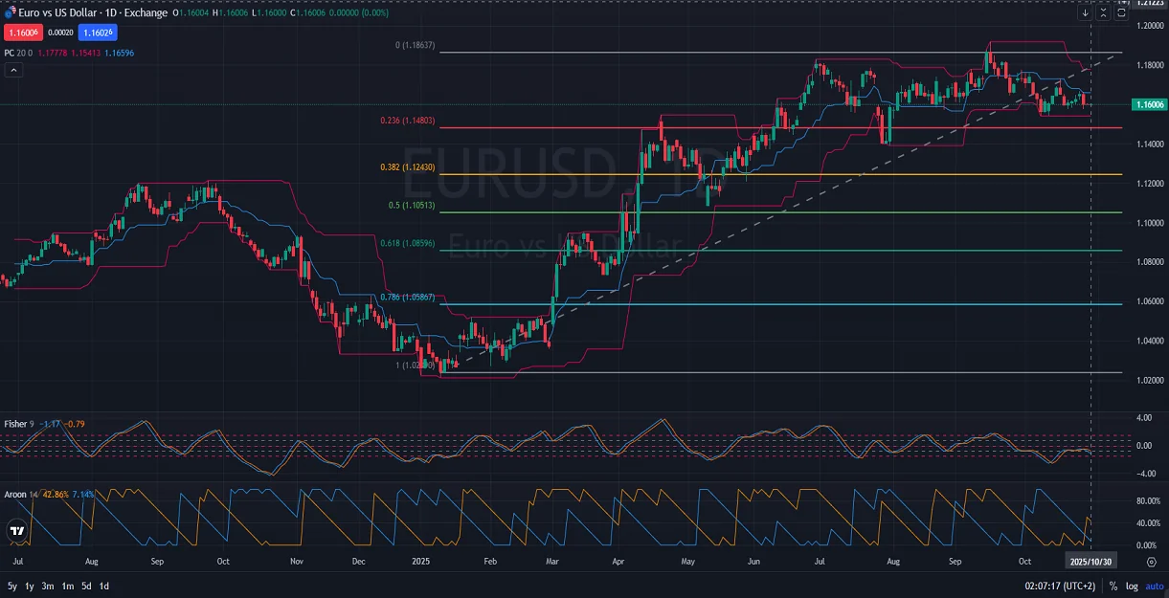Click the Euro flag symbol icon in the header
1169x598 pixels.
(x=10, y=12)
